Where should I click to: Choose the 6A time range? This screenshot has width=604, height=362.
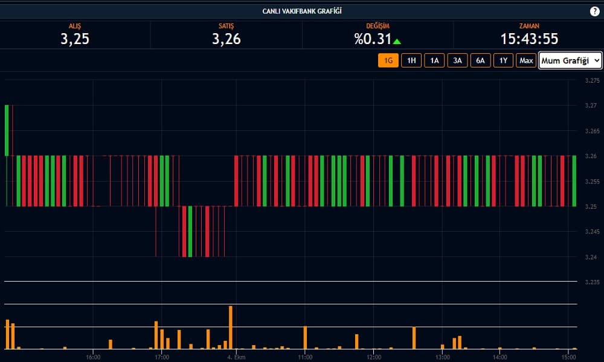pos(480,60)
